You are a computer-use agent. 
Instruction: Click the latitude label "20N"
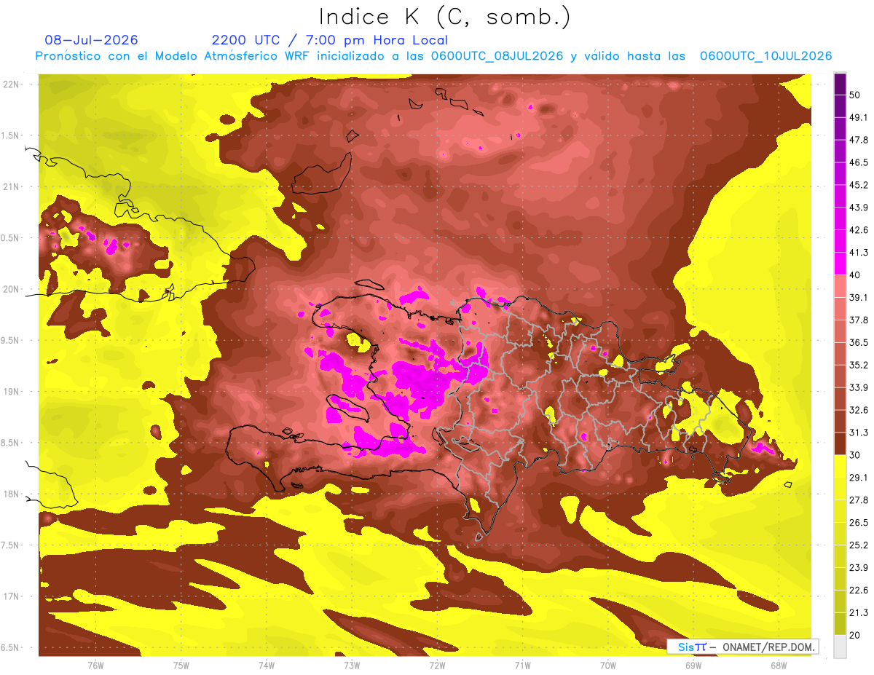(11, 289)
